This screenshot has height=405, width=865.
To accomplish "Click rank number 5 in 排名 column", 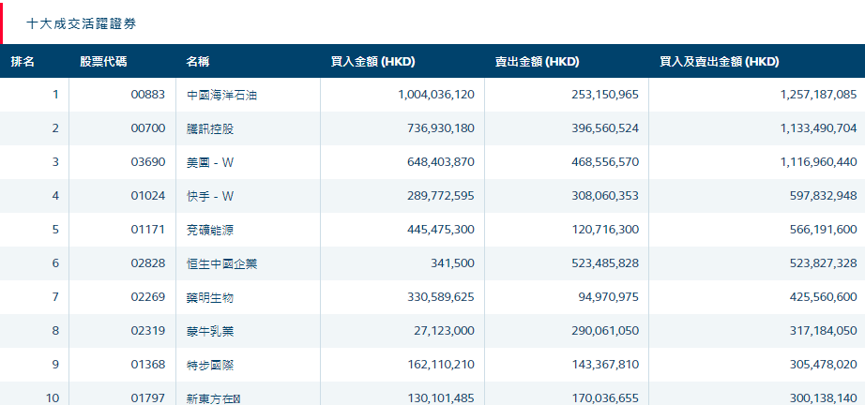I will coord(55,230).
